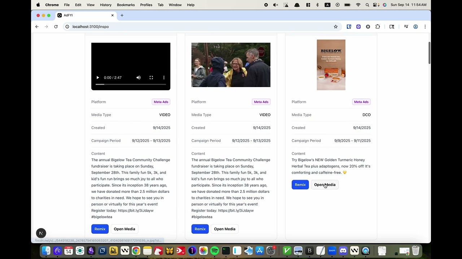
Task: Open the Trash in the Dock
Action: (x=416, y=251)
